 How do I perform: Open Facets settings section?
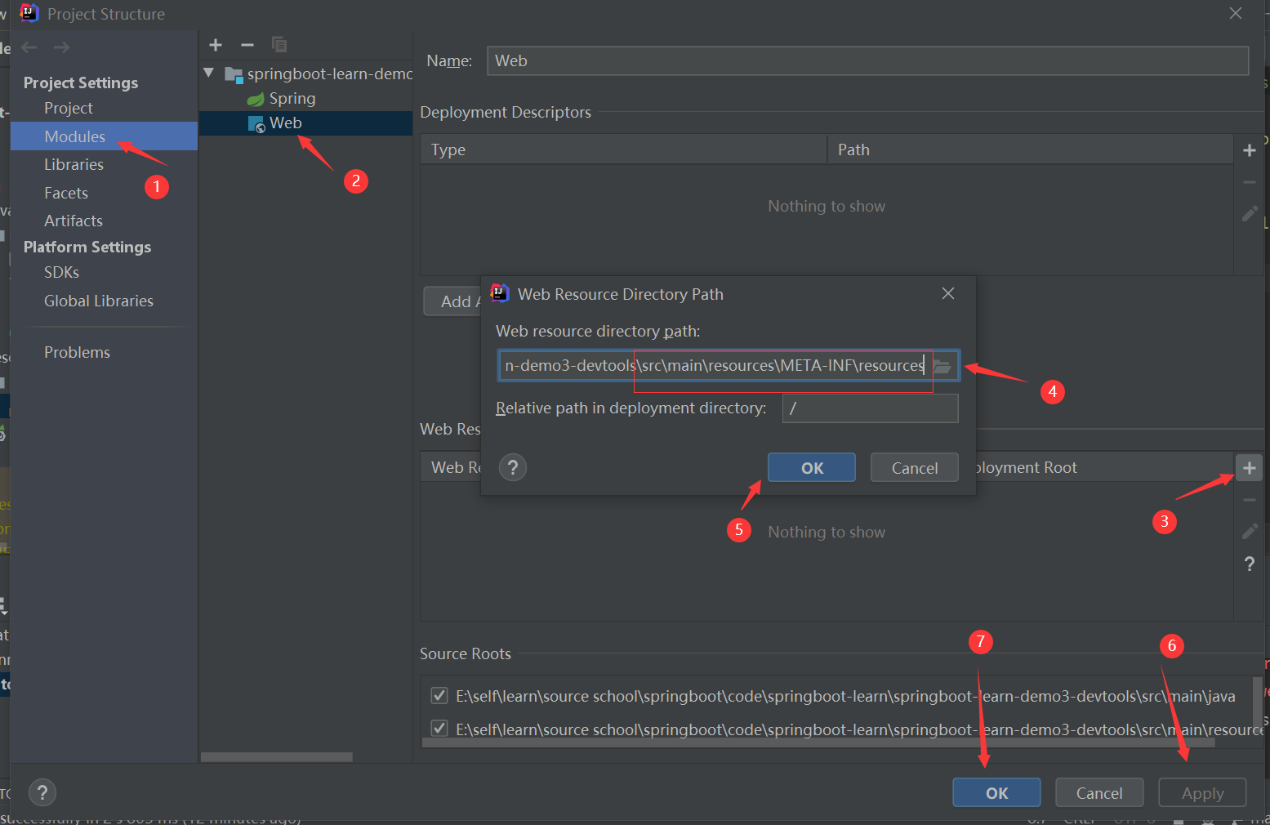[x=66, y=193]
